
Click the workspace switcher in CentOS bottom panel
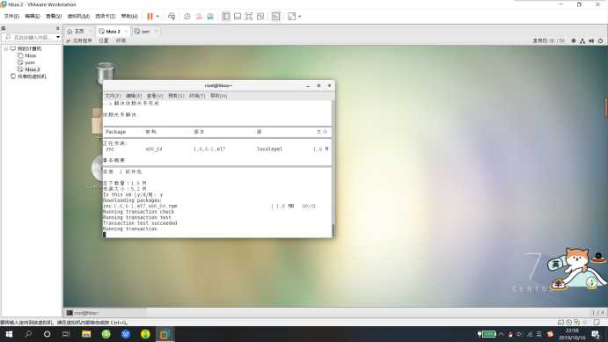point(597,313)
